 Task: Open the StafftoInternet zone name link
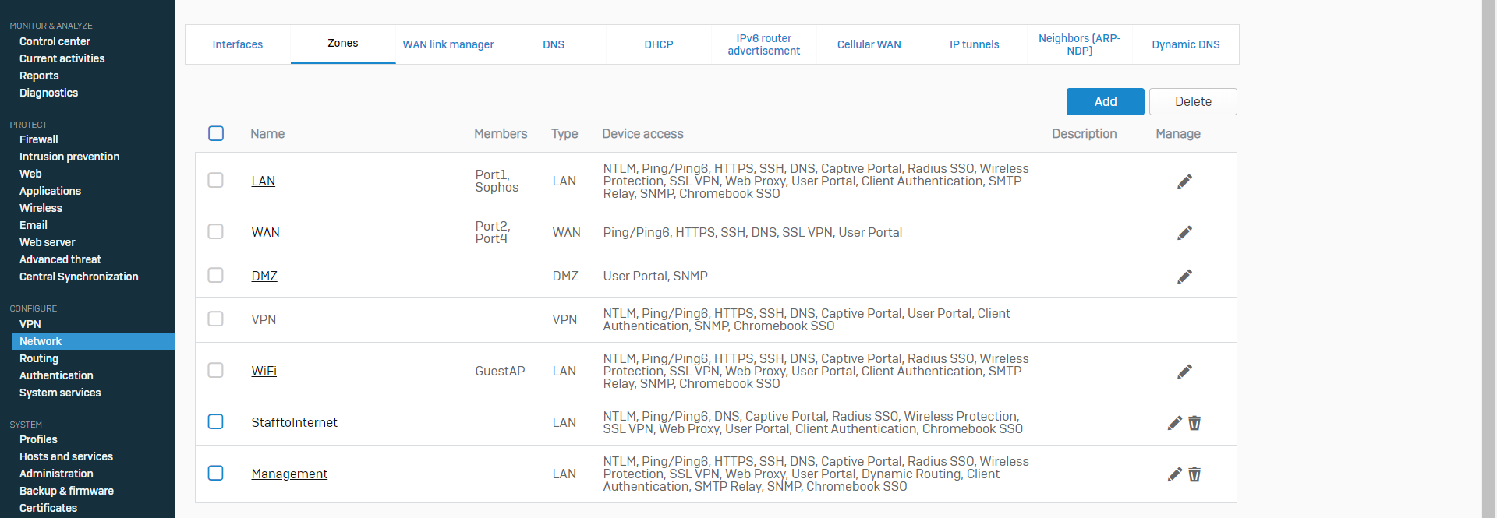click(294, 422)
